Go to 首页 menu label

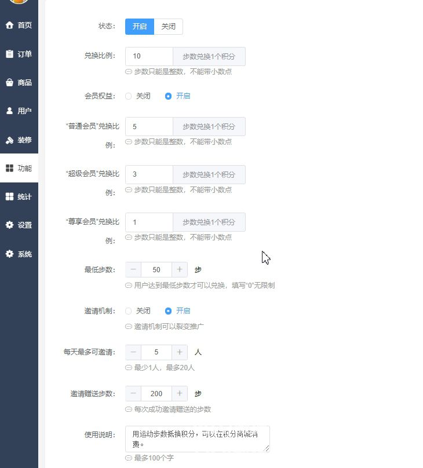25,25
